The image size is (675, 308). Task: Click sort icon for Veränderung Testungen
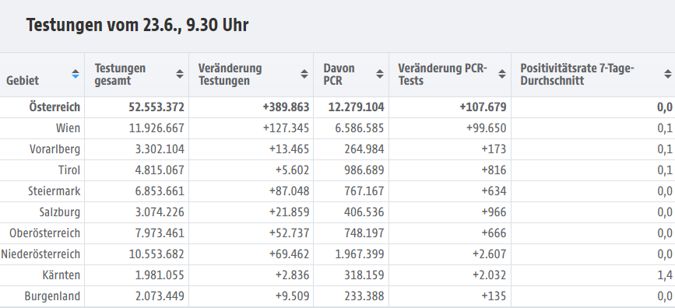point(304,74)
